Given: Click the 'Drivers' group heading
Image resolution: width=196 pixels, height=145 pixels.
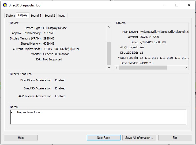Looking at the screenshot, I should [121, 23].
